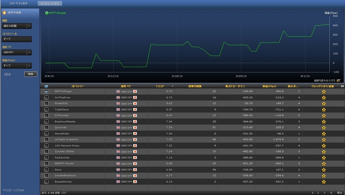This screenshot has width=345, height=195.
Task: Open the Pips profit filter dropdown
Action: [17, 66]
